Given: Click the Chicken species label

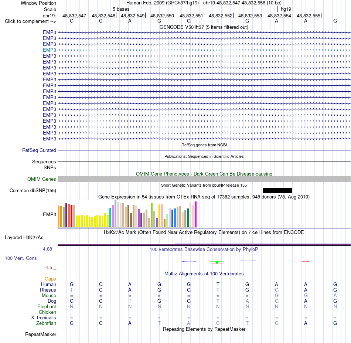Looking at the screenshot, I should pos(47,312).
